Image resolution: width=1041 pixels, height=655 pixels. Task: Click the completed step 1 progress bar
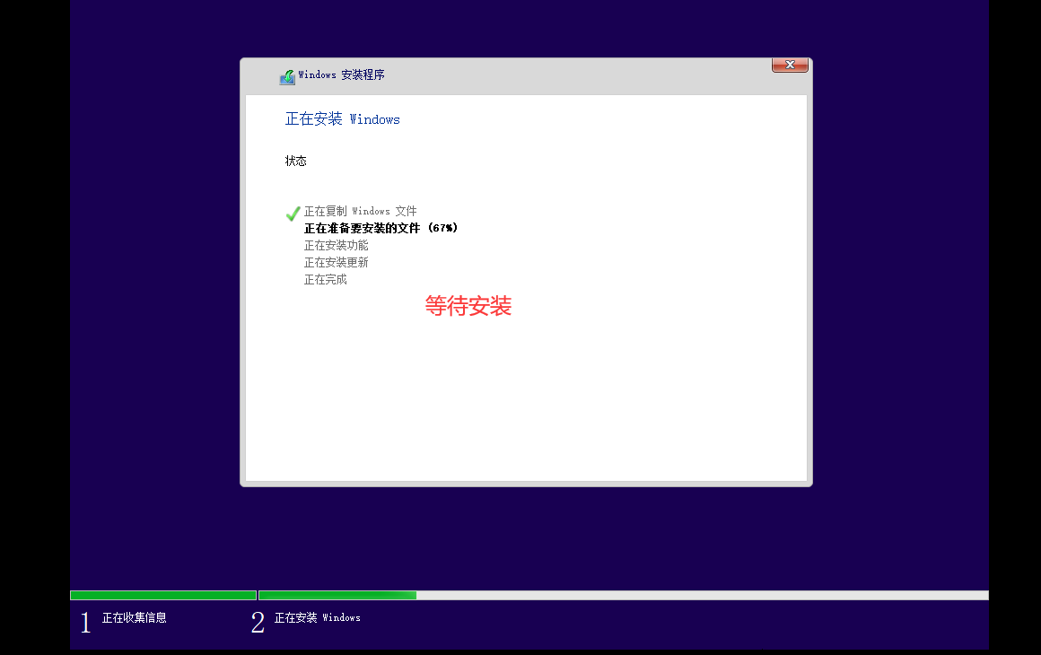(163, 595)
